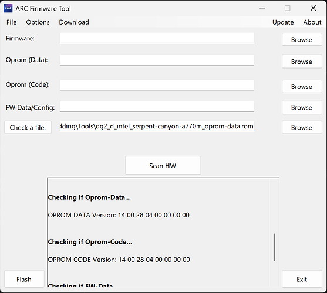This screenshot has height=293, width=327.
Task: Click the Firmware path input field
Action: [x=157, y=38]
